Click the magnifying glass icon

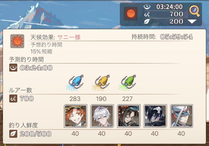click(194, 10)
